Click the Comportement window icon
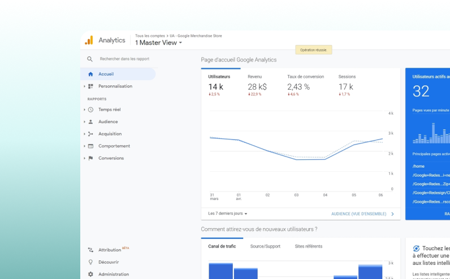The image size is (450, 279). click(90, 146)
